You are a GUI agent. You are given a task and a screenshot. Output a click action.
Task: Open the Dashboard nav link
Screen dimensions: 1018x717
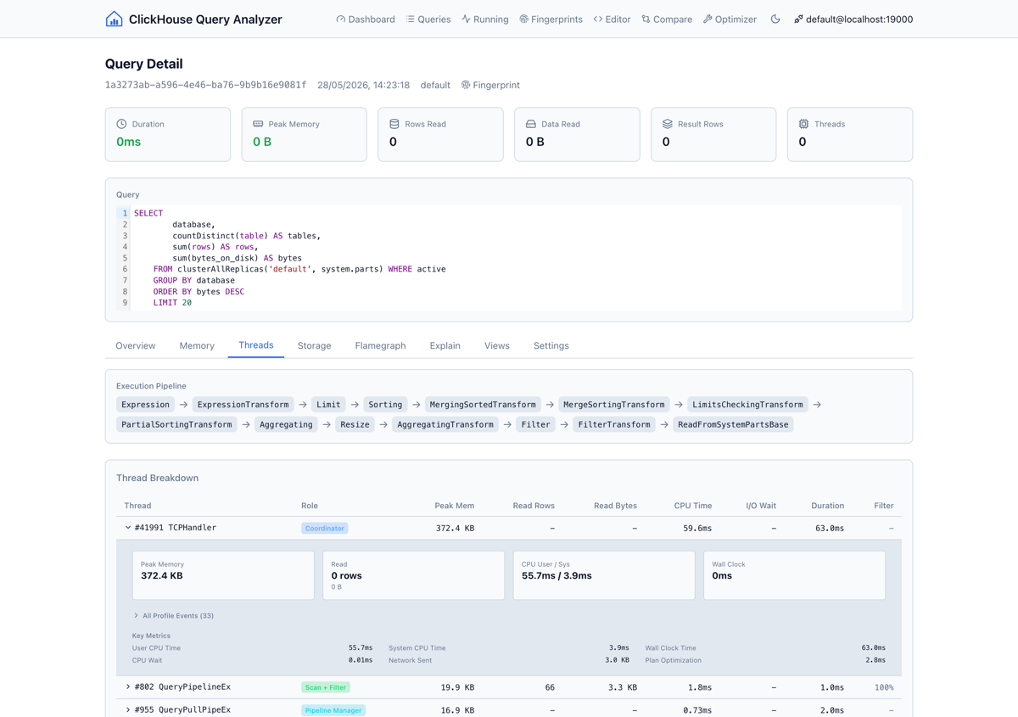pos(366,19)
